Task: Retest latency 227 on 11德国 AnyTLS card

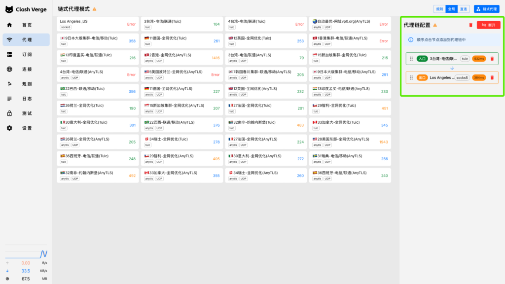Action: (x=216, y=91)
